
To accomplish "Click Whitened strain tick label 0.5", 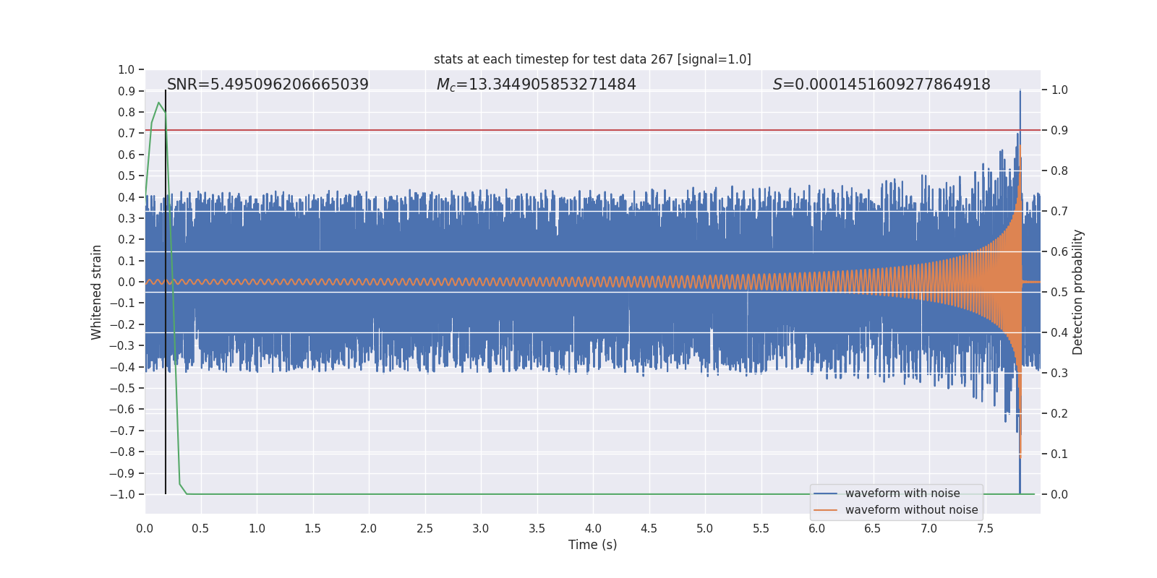I will point(127,176).
